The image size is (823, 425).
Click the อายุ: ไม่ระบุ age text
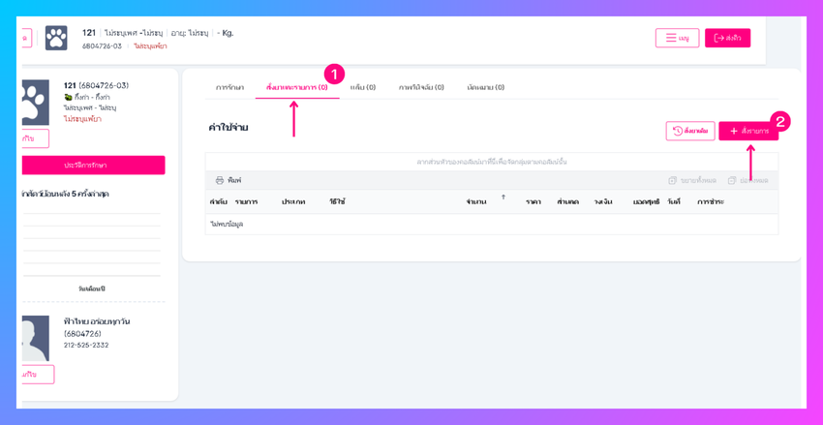(x=190, y=33)
